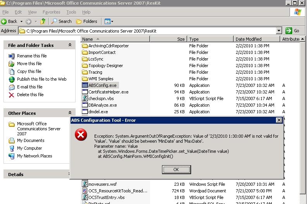Click Rename this file link
This screenshot has height=204, width=307.
32,56
